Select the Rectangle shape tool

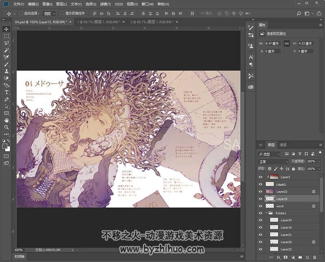pos(6,114)
